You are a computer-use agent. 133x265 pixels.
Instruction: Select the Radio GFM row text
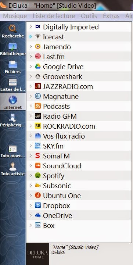(x=60, y=116)
